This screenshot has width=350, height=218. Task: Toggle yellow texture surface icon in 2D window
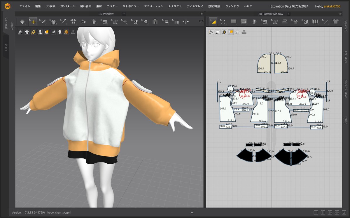(x=231, y=32)
